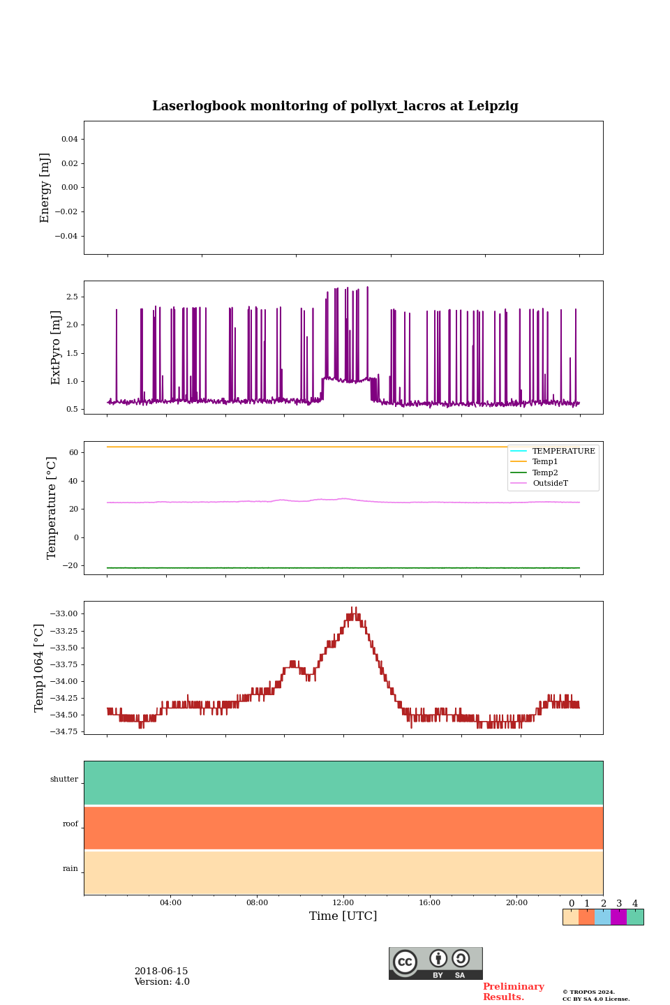Click the TEMPERATURE legend entry
Screen dimensions: 670x1005
(553, 451)
